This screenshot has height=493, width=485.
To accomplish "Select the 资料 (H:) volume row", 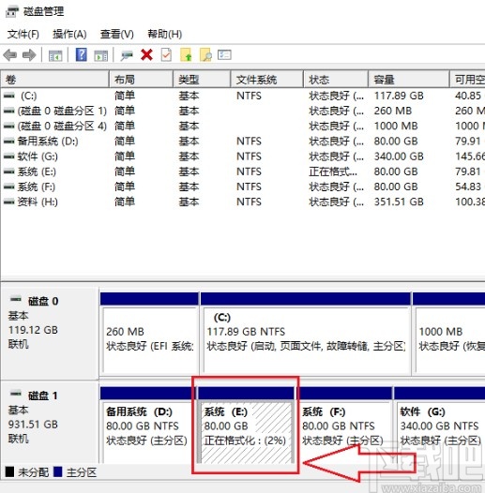I will tap(242, 202).
